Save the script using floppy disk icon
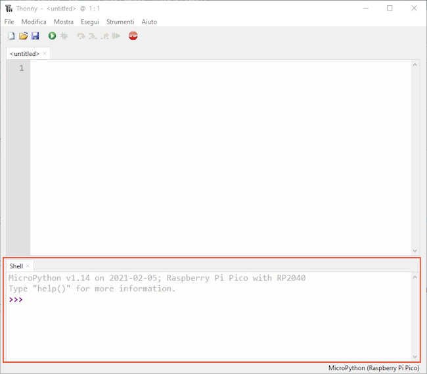The height and width of the screenshot is (374, 427). [35, 36]
